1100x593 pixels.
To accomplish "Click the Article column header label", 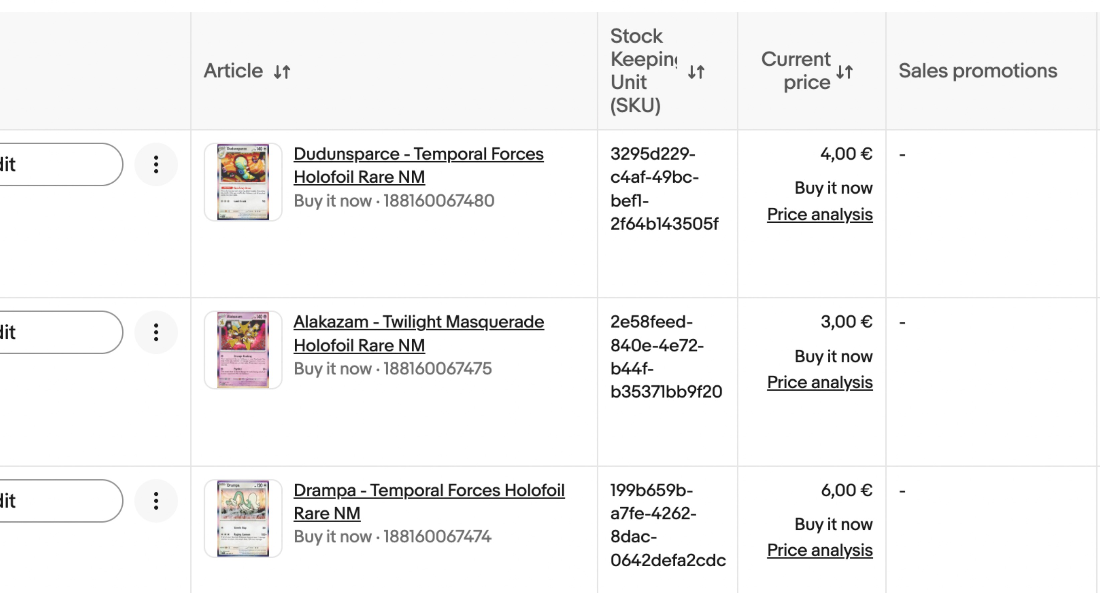I will 233,71.
